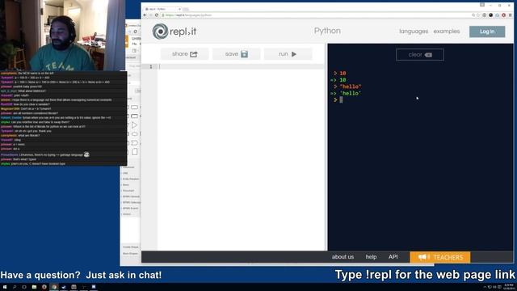The width and height of the screenshot is (517, 291).
Task: Open Task View on the taskbar
Action: (x=24, y=287)
